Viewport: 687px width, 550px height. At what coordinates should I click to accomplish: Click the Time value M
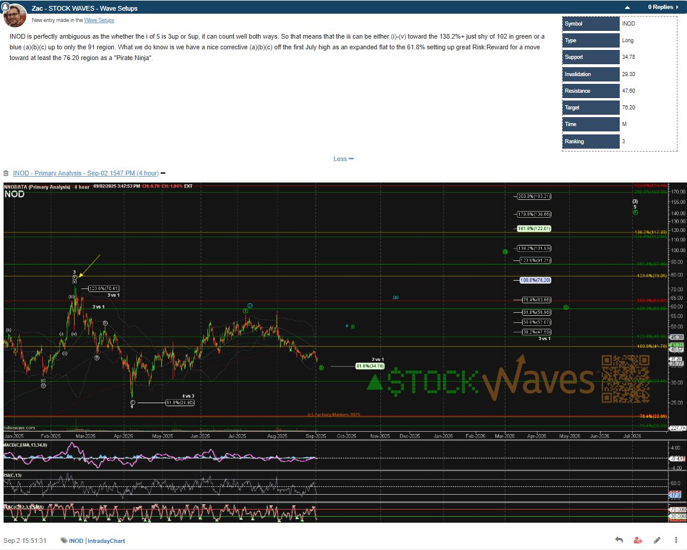pyautogui.click(x=624, y=124)
